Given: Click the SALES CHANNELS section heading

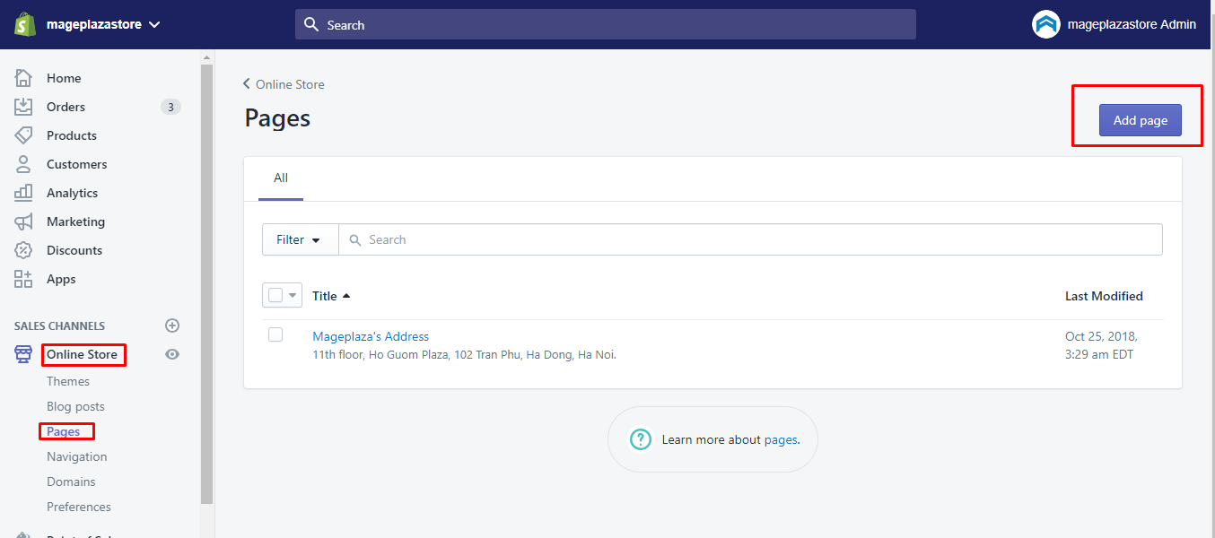Looking at the screenshot, I should click(59, 325).
